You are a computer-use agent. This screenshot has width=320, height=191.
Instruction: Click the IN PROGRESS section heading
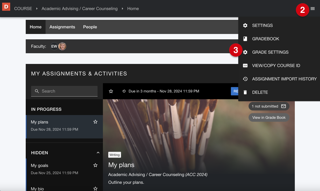click(46, 109)
